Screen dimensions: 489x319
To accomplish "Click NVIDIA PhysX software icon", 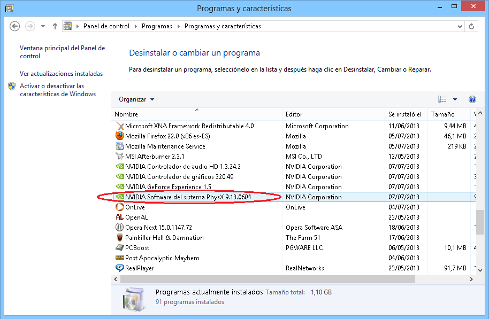I will coord(120,197).
